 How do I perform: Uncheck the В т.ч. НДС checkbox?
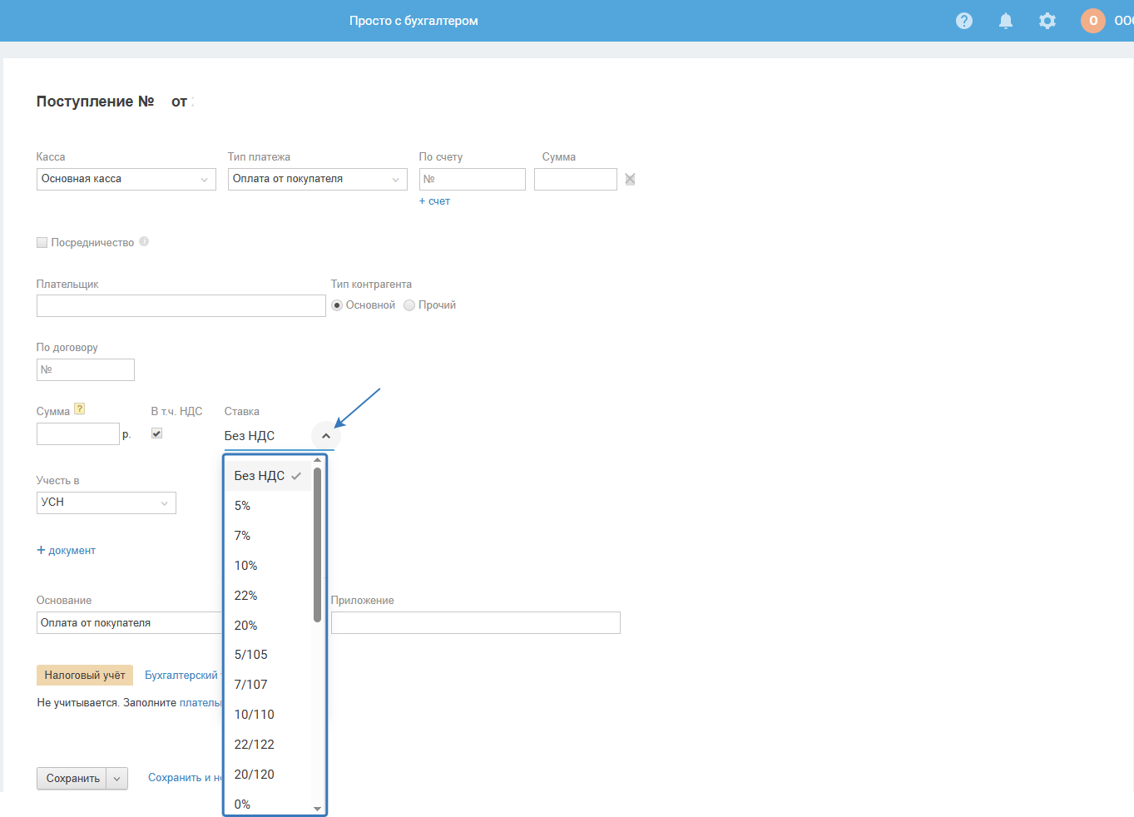(x=156, y=433)
